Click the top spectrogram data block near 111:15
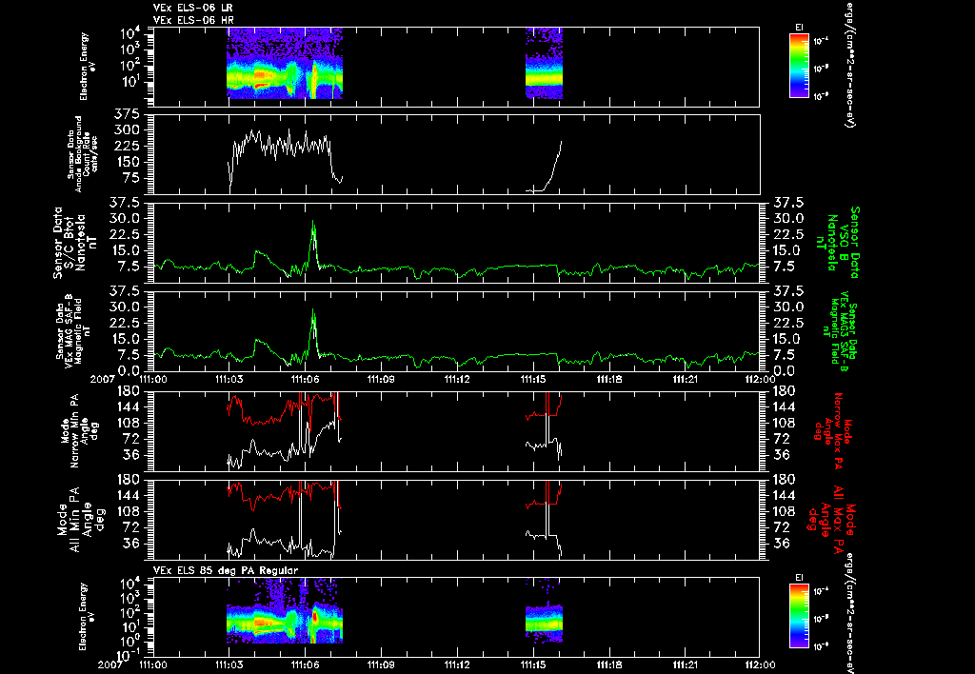 pyautogui.click(x=544, y=64)
